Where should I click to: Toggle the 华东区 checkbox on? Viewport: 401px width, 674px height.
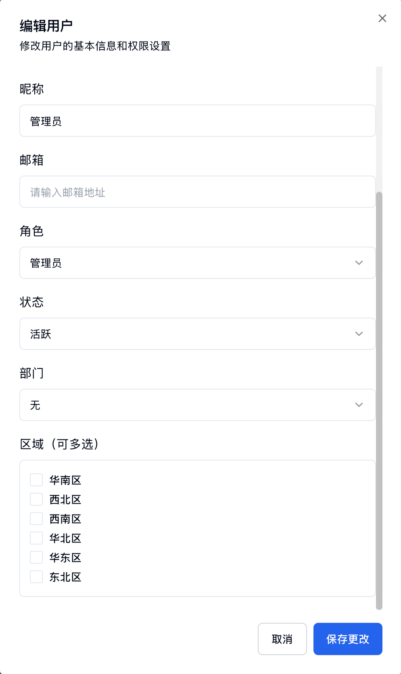coord(36,557)
